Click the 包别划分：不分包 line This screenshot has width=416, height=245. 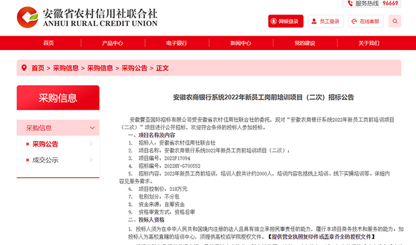click(x=154, y=197)
